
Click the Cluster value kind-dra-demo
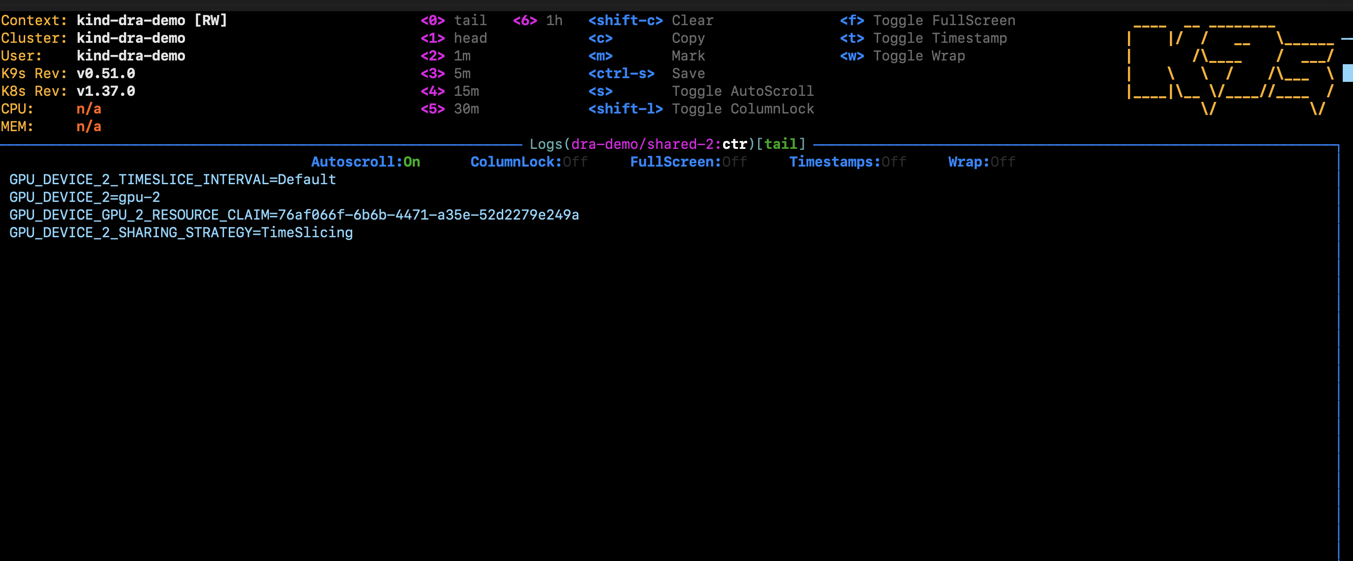coord(131,38)
